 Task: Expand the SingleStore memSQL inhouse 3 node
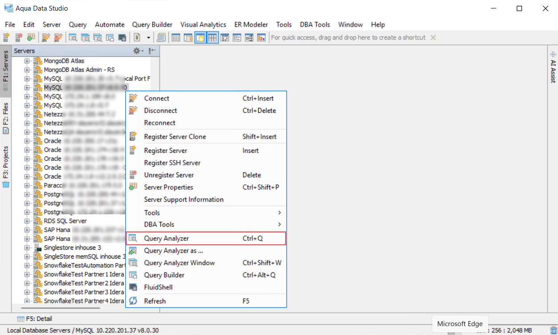pyautogui.click(x=27, y=256)
